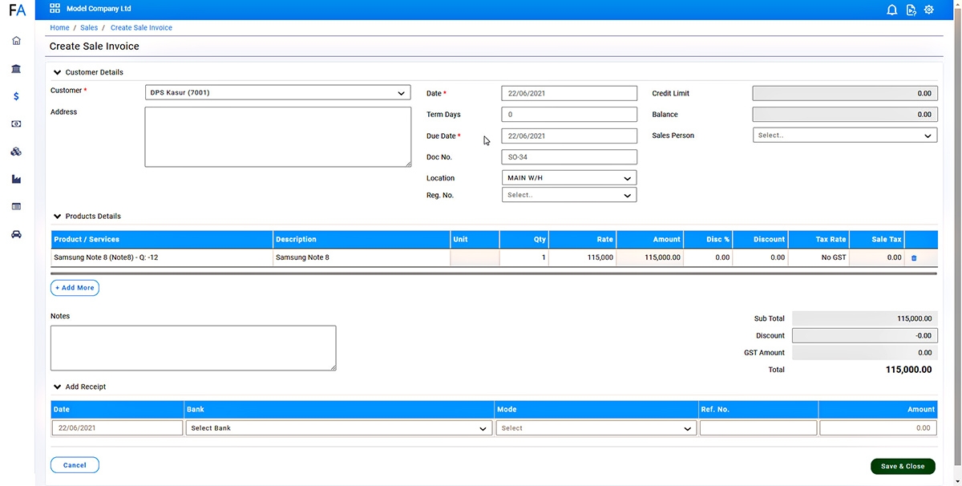Screen dimensions: 962x486
Task: Click Save & Close button
Action: pyautogui.click(x=903, y=466)
